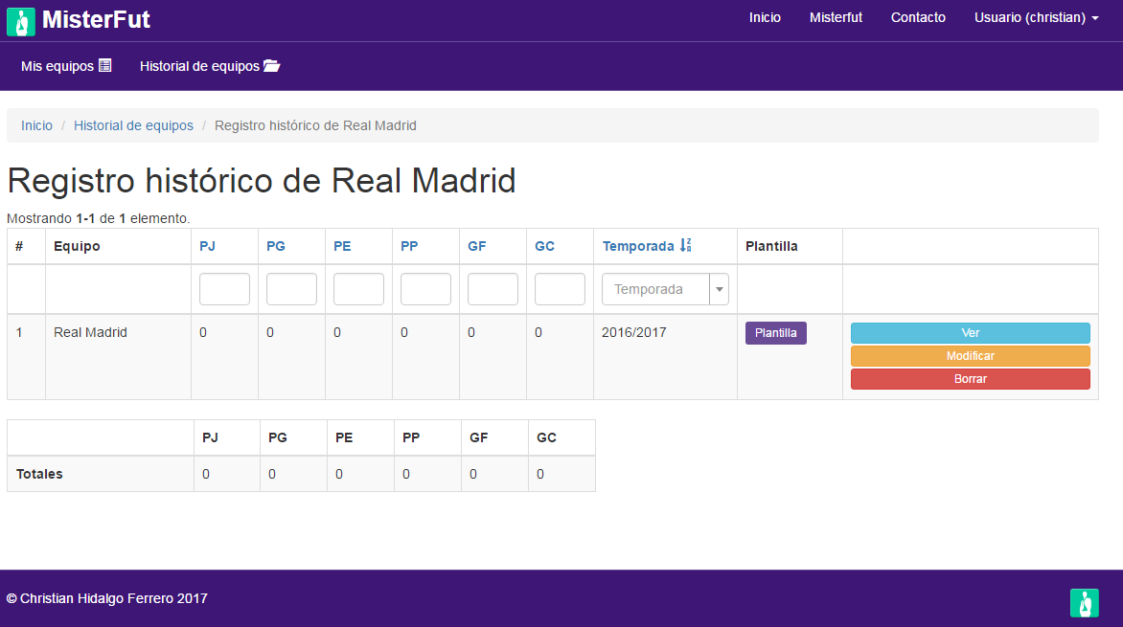
Task: Sort table by PJ column
Action: tap(207, 246)
